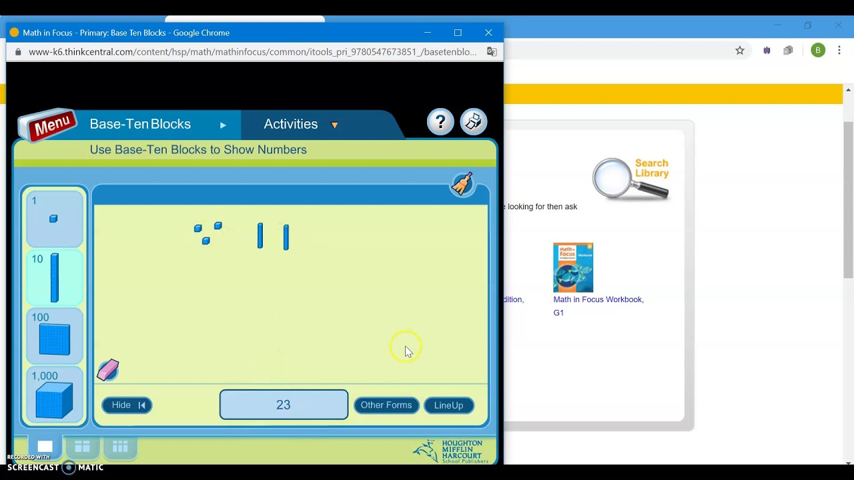Click the first tens rod in workspace
The height and width of the screenshot is (480, 854).
click(x=260, y=236)
